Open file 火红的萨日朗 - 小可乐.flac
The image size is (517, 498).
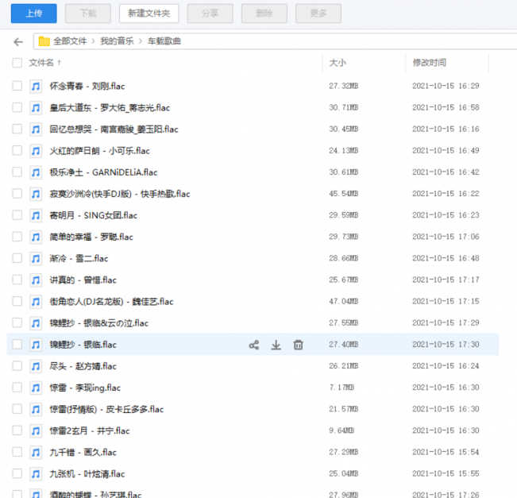tap(99, 151)
